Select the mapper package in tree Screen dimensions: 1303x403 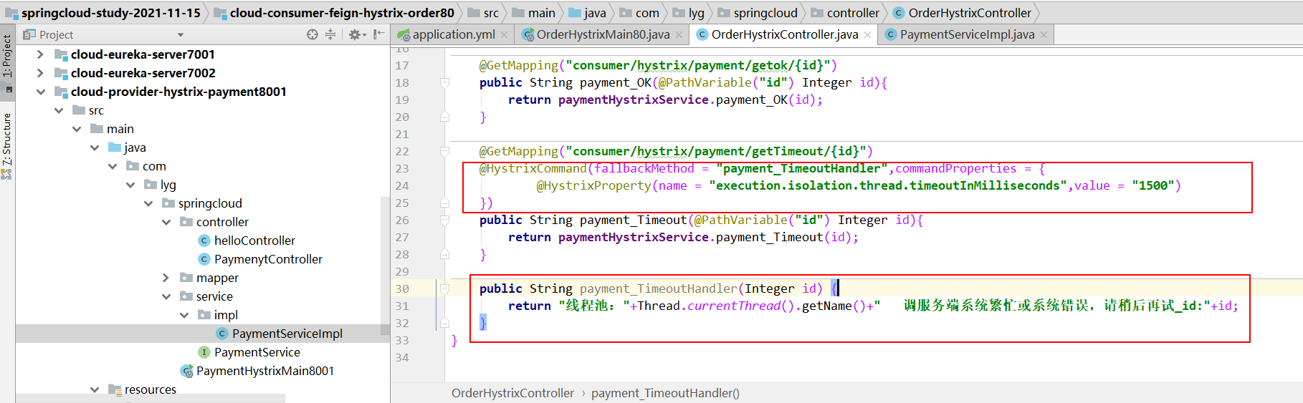pyautogui.click(x=217, y=278)
